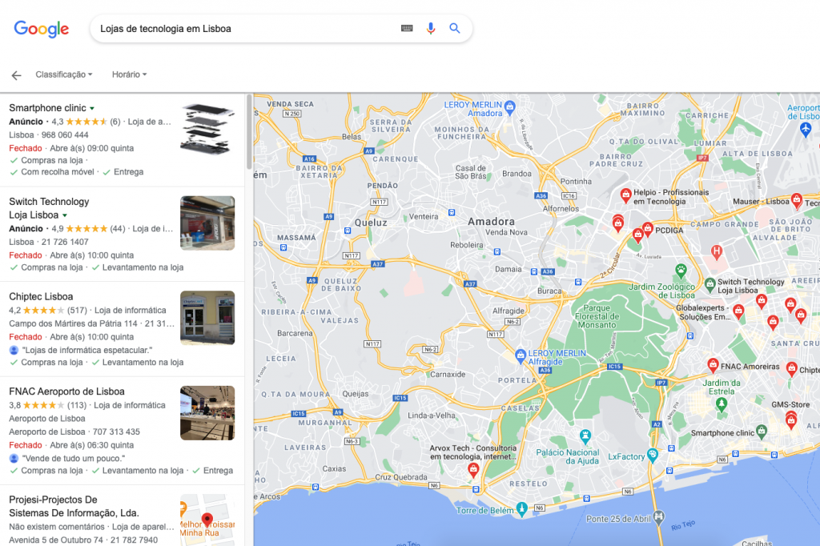Click LEROY MERLIN Amadora marker

(x=510, y=107)
